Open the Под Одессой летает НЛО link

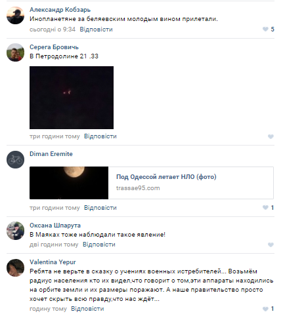[x=166, y=176]
